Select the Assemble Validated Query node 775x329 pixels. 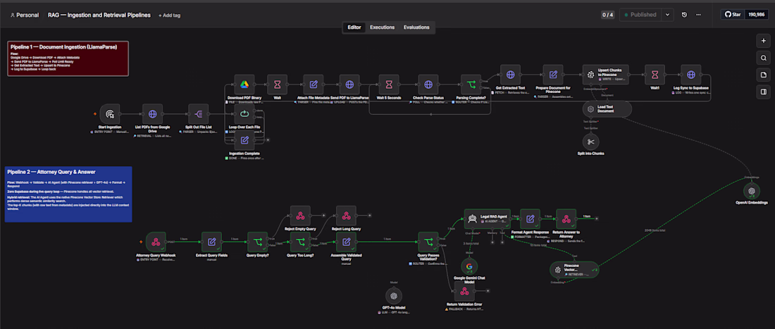(346, 242)
